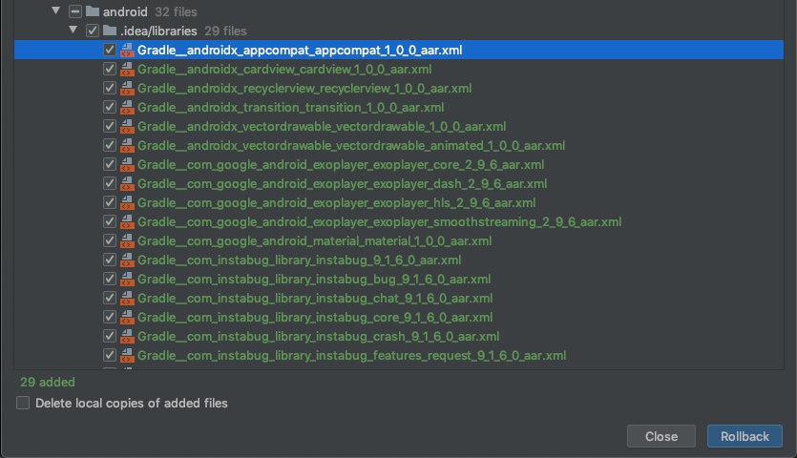Enable Delete local copies of added files
This screenshot has height=458, width=797.
click(x=23, y=404)
